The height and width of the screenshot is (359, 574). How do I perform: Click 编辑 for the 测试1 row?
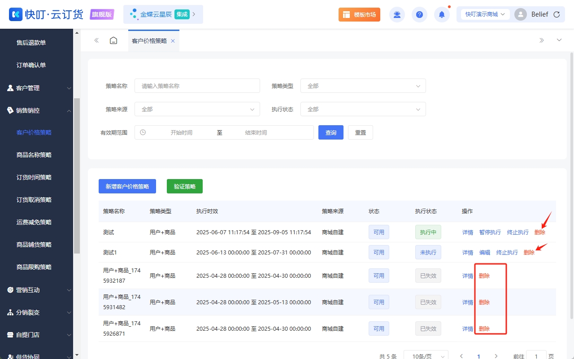pyautogui.click(x=485, y=253)
